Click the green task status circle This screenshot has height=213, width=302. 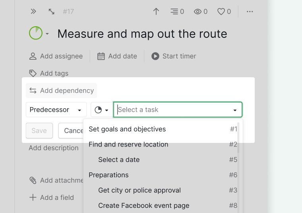[36, 33]
